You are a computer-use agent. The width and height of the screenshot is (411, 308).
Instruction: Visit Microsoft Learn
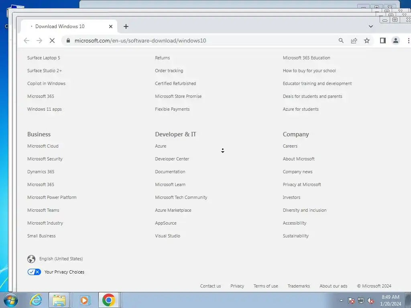click(x=170, y=184)
